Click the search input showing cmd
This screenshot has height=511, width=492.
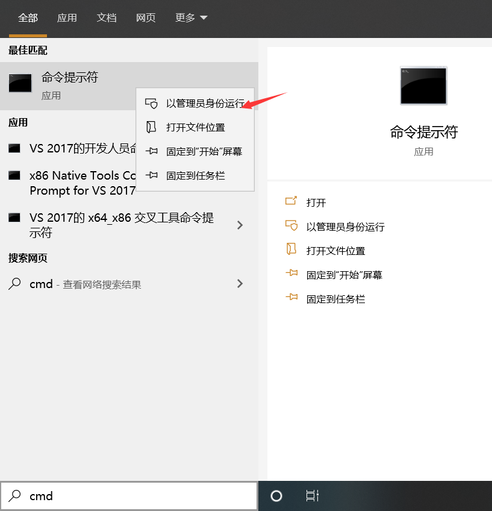click(90, 495)
